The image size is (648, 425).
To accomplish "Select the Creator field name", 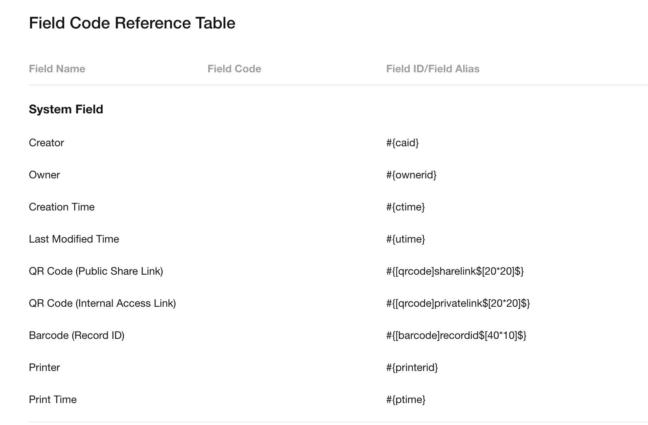I will [46, 143].
